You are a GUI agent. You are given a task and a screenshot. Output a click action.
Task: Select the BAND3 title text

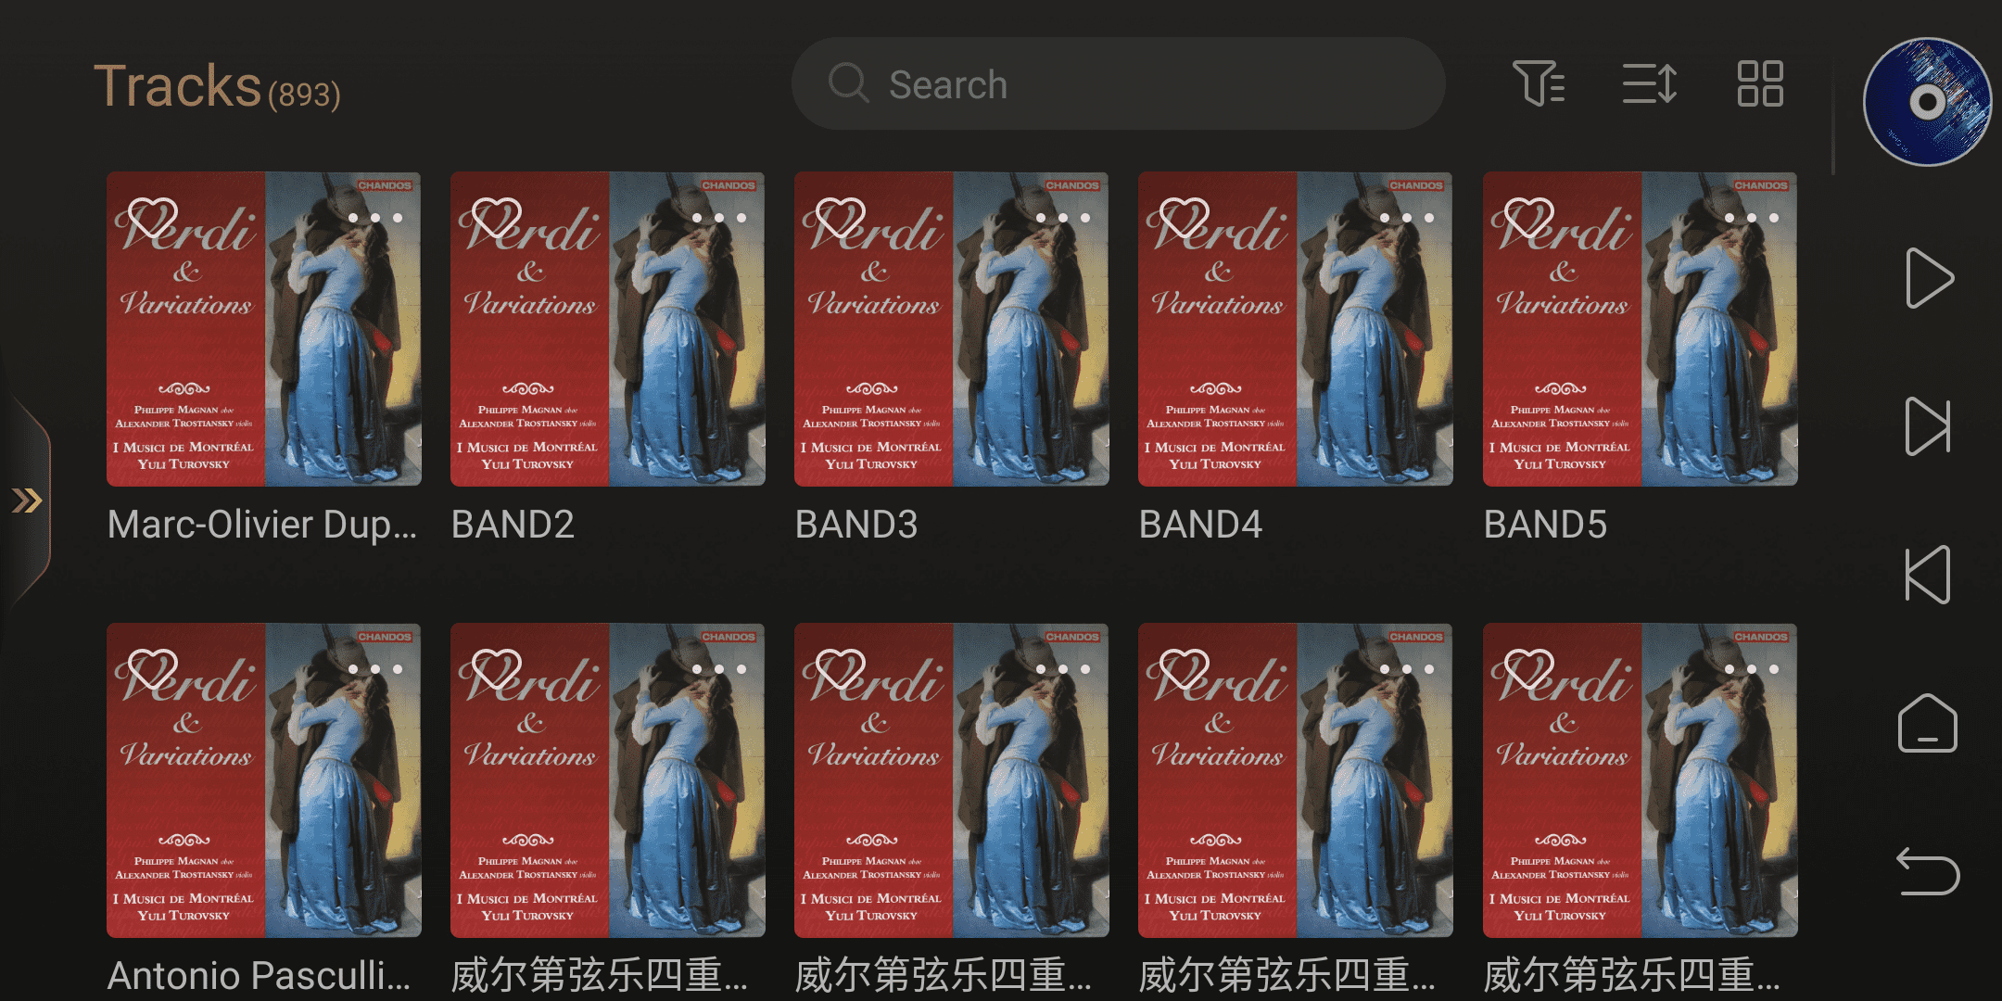pos(856,525)
